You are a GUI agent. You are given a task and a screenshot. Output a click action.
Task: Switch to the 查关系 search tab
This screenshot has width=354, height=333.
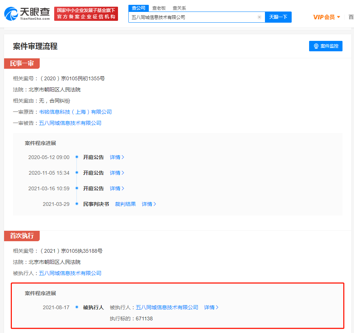(179, 8)
